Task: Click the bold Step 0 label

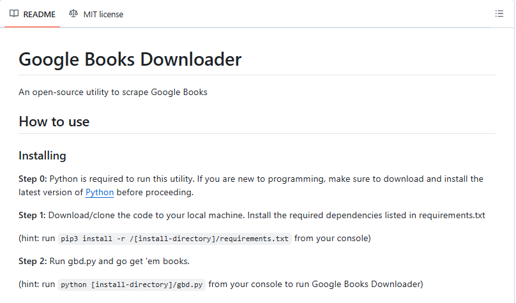Action: (33, 179)
